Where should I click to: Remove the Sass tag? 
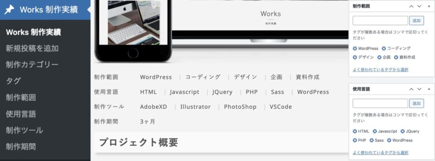coord(372,141)
